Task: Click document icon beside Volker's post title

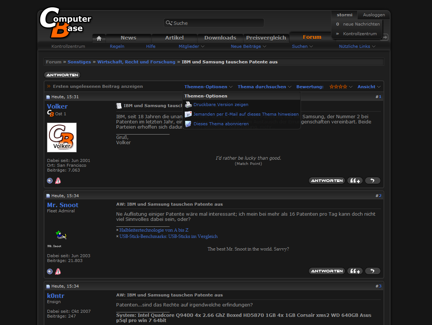Action: click(119, 106)
